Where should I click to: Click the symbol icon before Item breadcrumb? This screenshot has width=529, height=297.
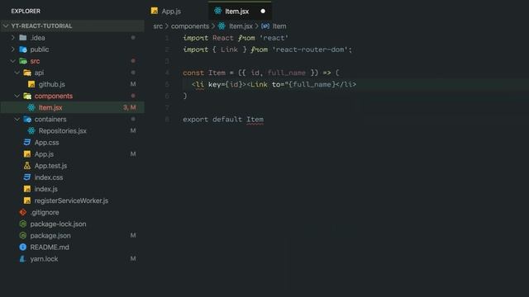point(265,26)
